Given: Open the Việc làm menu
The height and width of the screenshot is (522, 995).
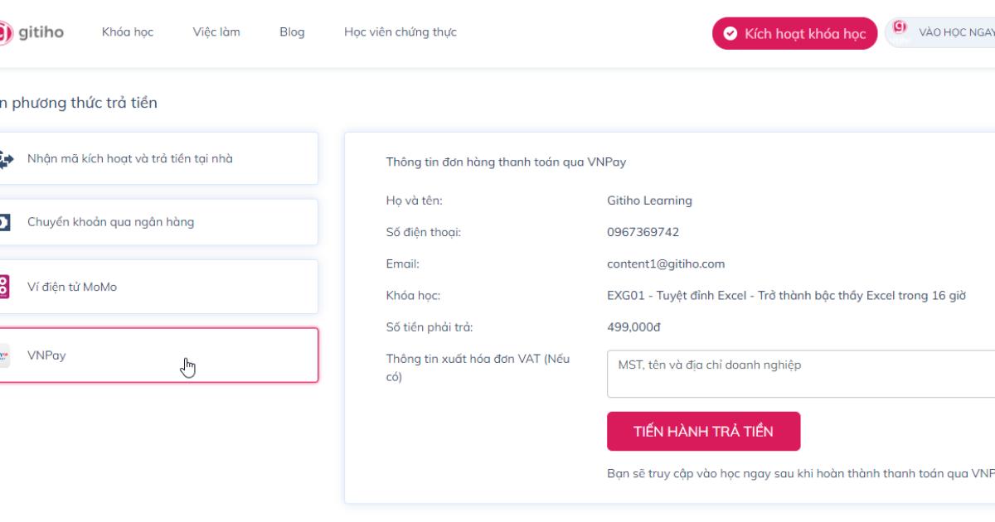Looking at the screenshot, I should [217, 32].
